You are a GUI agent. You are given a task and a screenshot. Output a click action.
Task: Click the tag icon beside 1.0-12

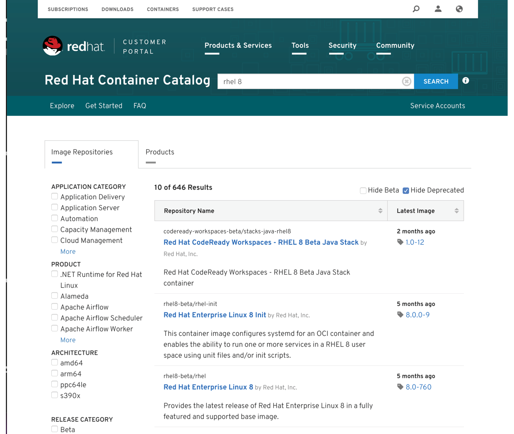[x=400, y=242]
